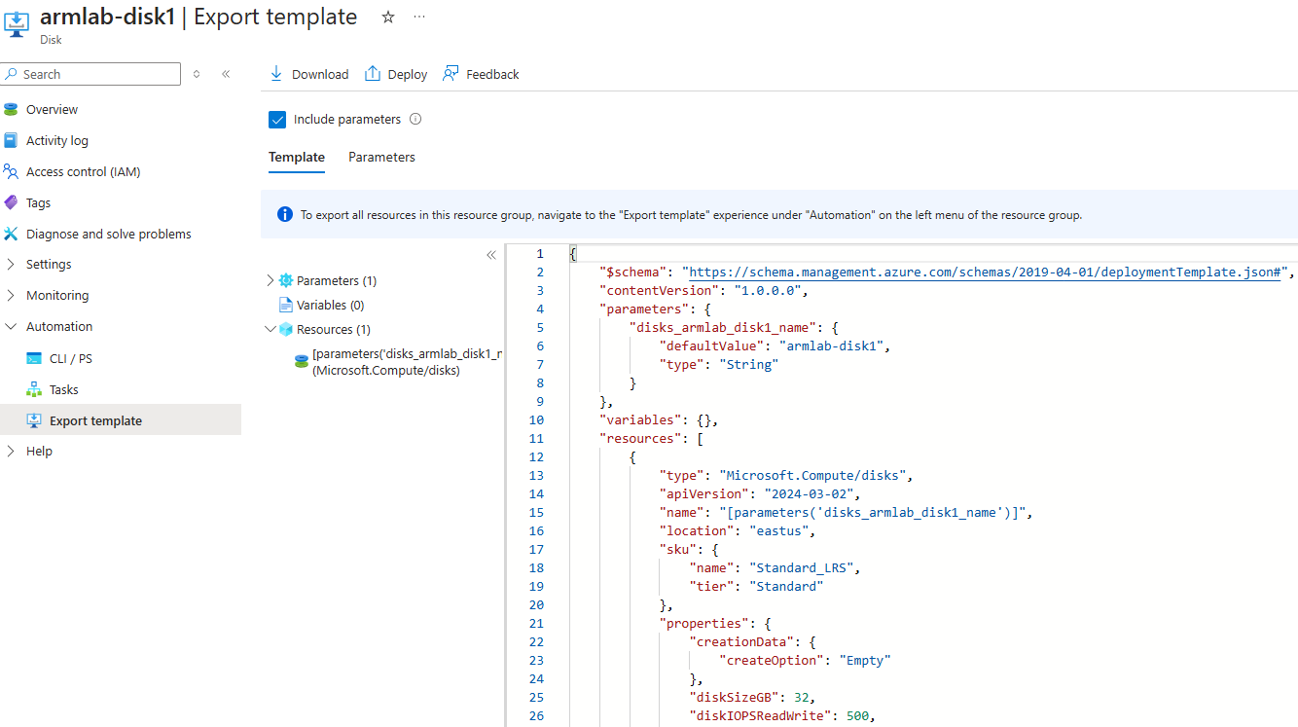The height and width of the screenshot is (727, 1298).
Task: Uncheck the Include parameters checkbox
Action: point(277,120)
